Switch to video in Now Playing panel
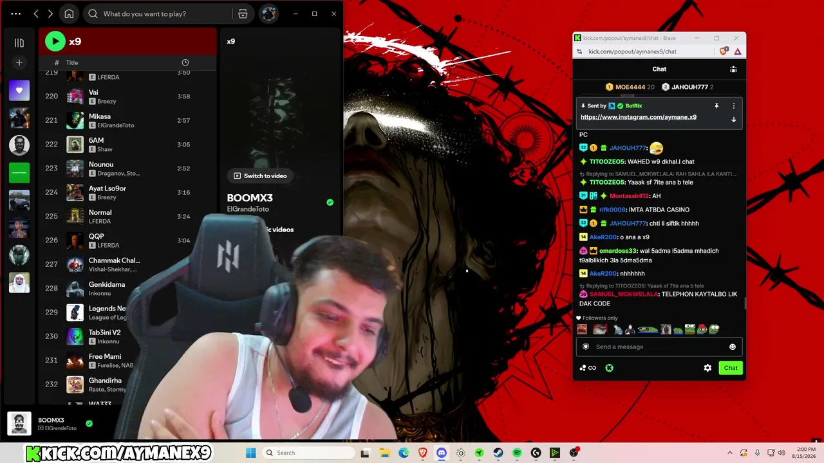This screenshot has width=824, height=463. 260,176
